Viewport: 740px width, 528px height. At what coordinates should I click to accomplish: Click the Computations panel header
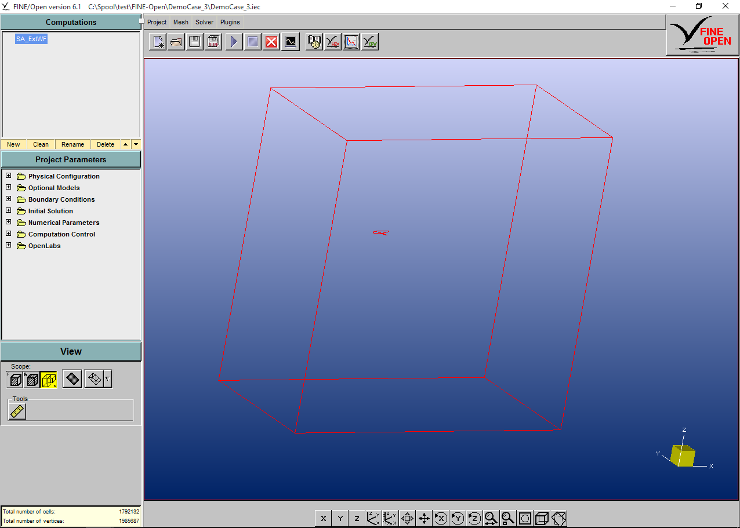click(x=71, y=22)
